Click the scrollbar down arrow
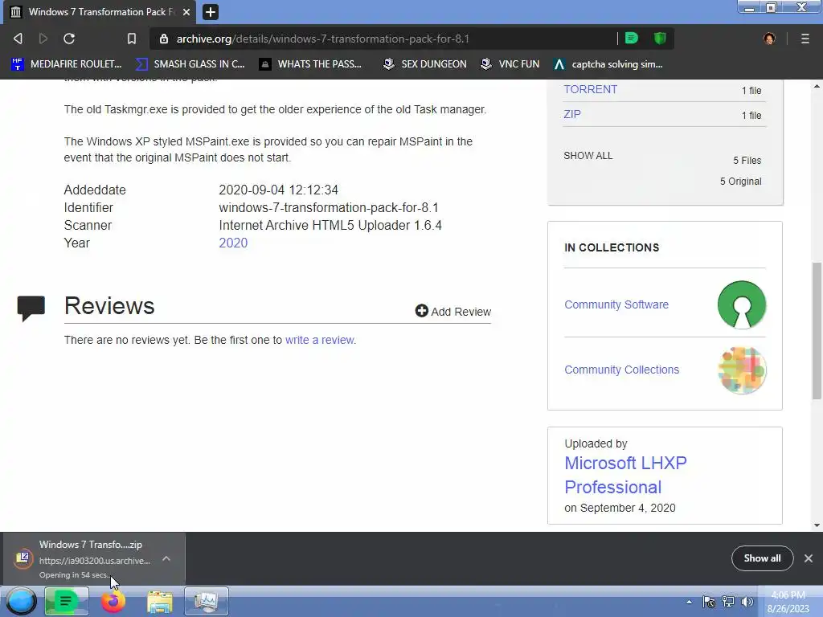The width and height of the screenshot is (823, 617). coord(817,525)
